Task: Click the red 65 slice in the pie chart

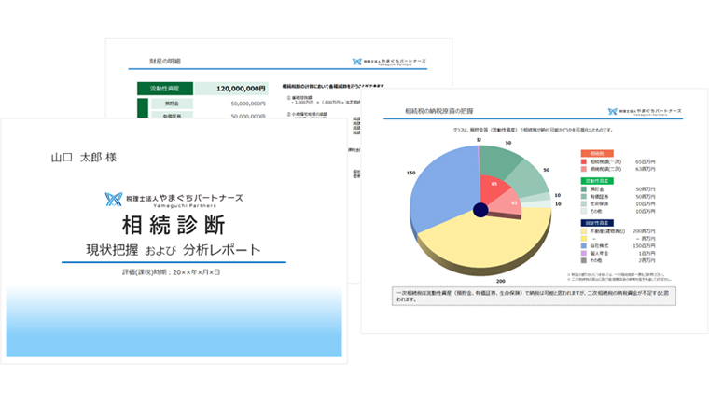Action: pyautogui.click(x=494, y=188)
